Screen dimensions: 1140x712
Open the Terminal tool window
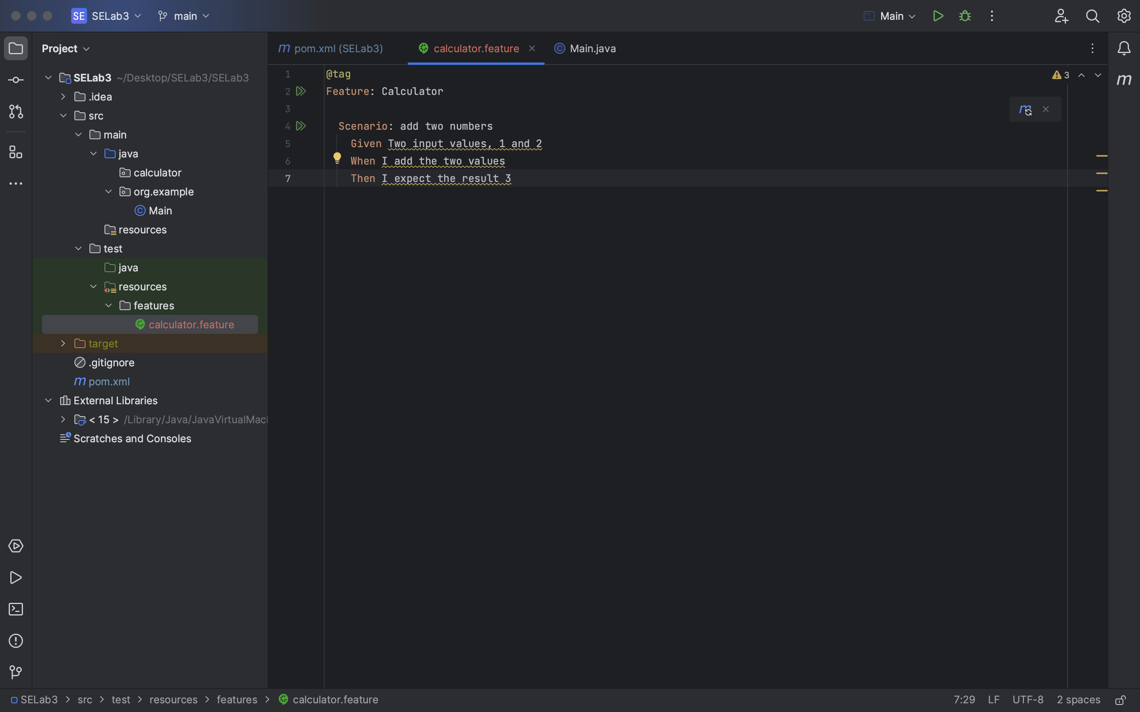pyautogui.click(x=15, y=609)
